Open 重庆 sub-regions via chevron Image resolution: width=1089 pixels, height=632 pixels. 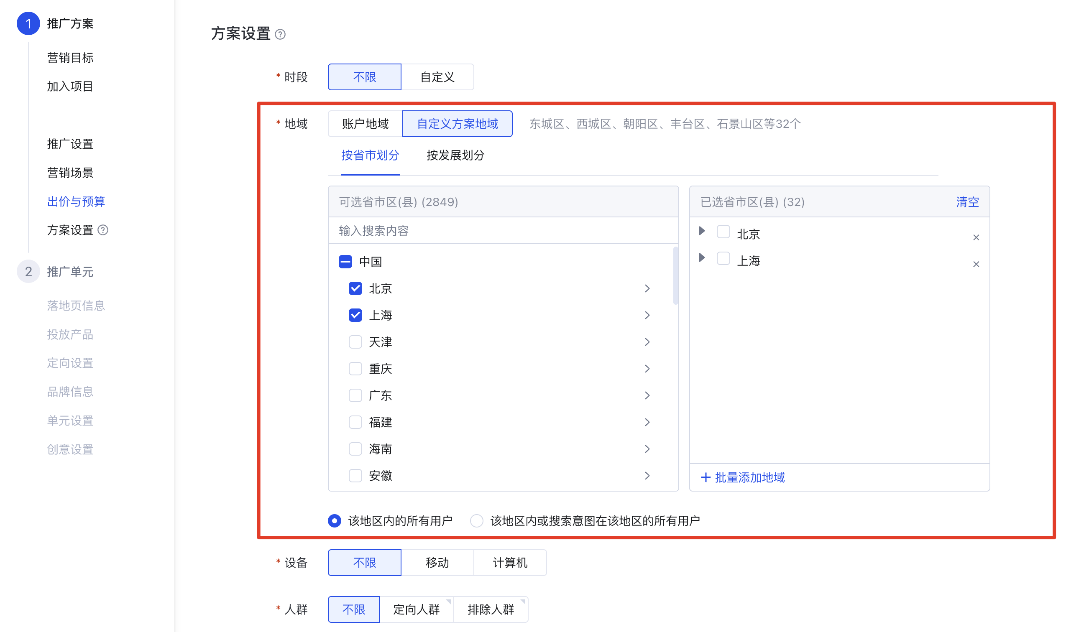point(647,369)
